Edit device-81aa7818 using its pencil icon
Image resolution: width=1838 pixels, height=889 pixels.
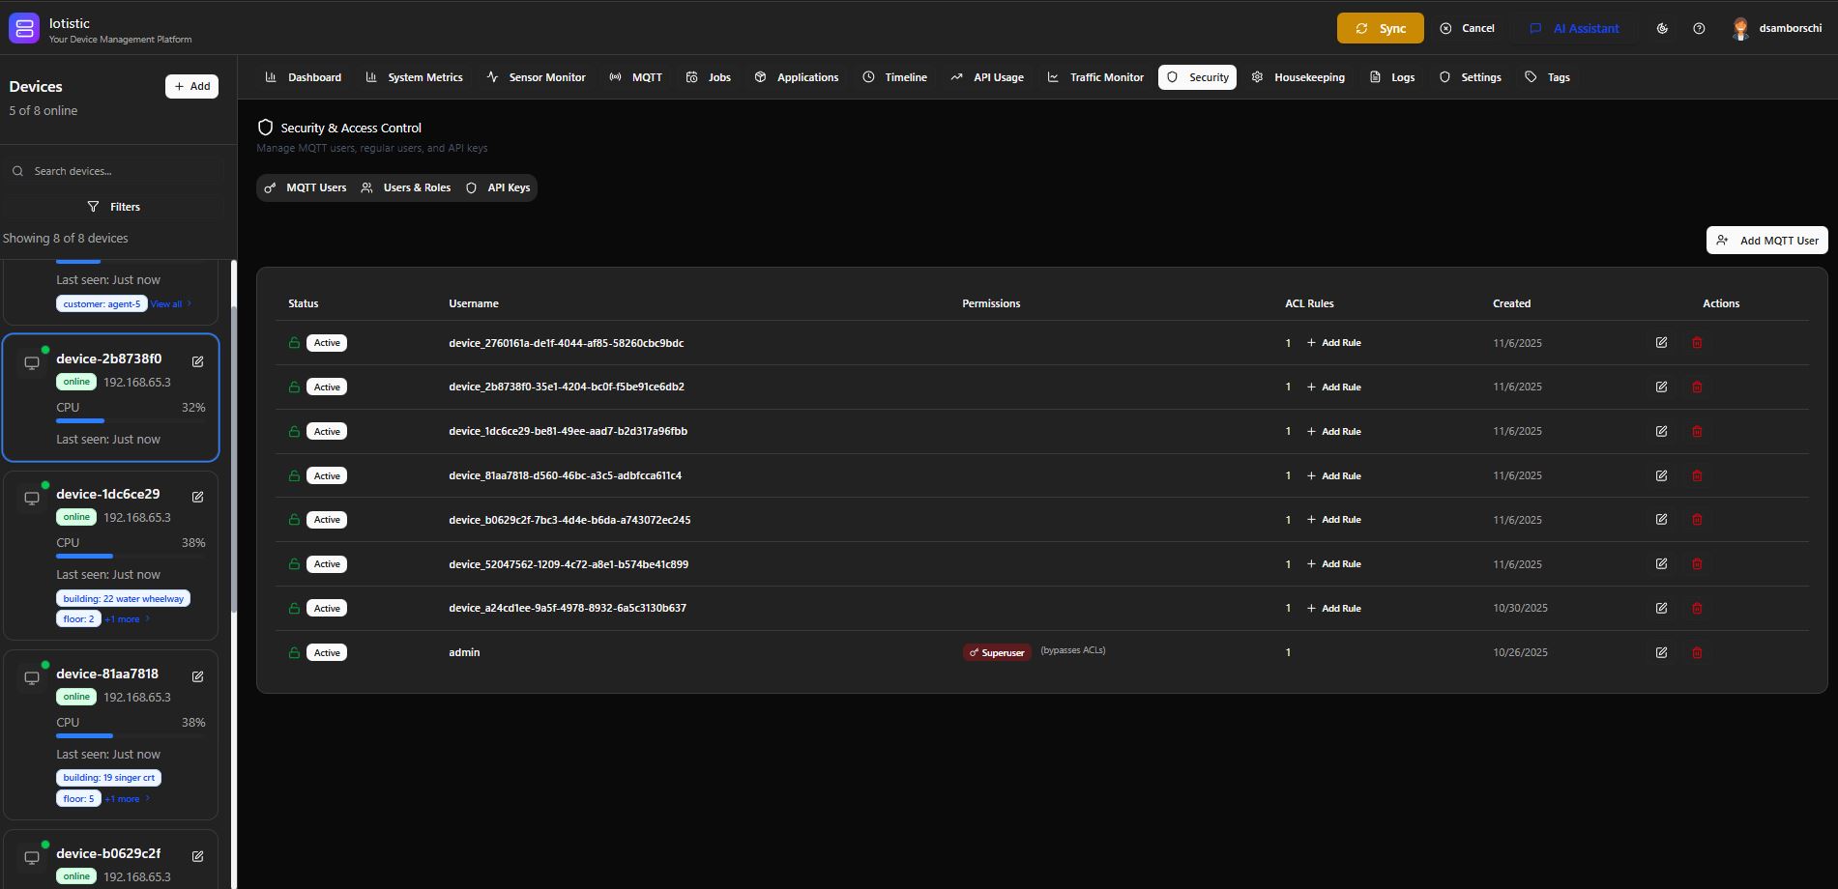pos(197,676)
